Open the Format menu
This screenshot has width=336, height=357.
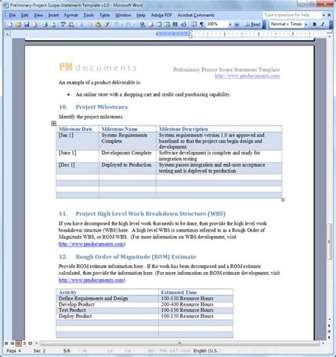click(x=71, y=16)
